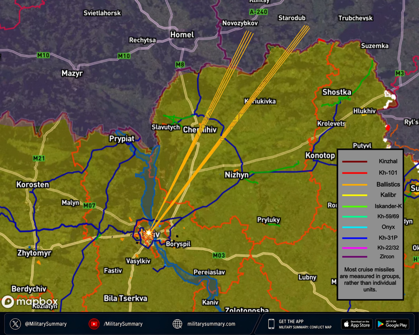Click the Konotop city label

coord(320,155)
